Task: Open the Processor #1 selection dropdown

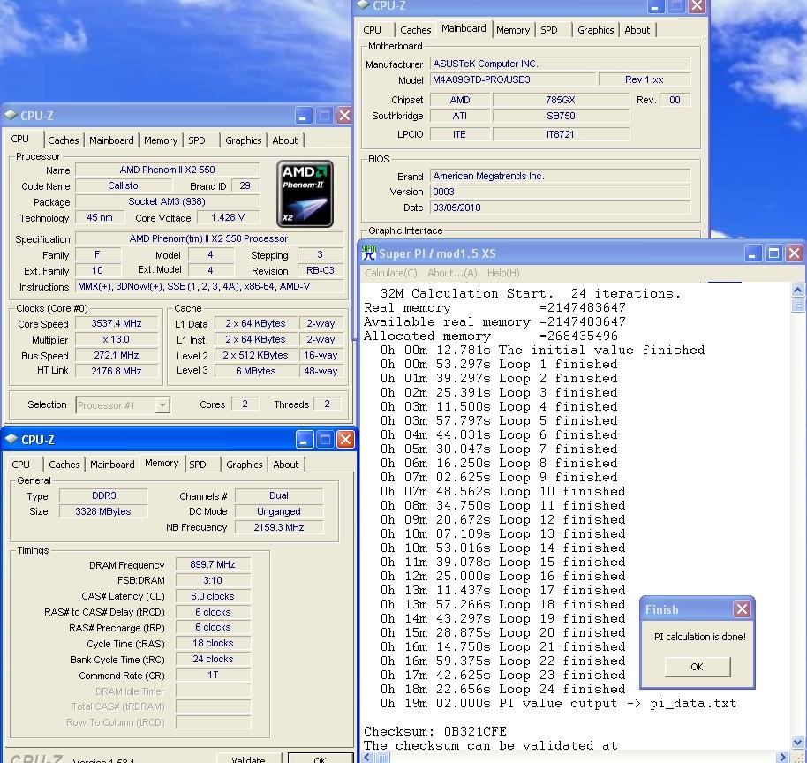Action: pos(162,405)
